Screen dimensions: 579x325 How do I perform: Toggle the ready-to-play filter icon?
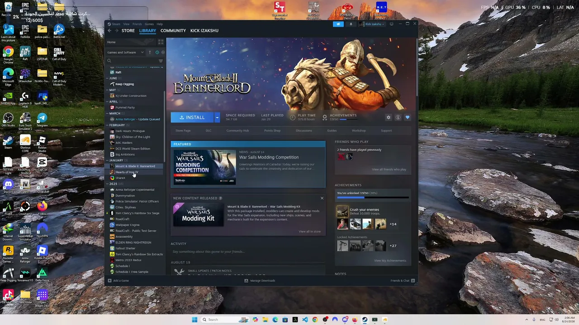pyautogui.click(x=163, y=52)
